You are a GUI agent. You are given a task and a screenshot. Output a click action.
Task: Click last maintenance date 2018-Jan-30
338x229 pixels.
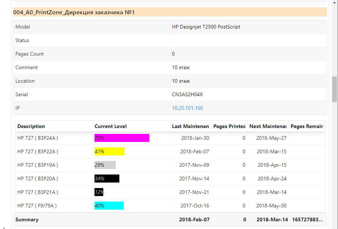[x=195, y=138]
